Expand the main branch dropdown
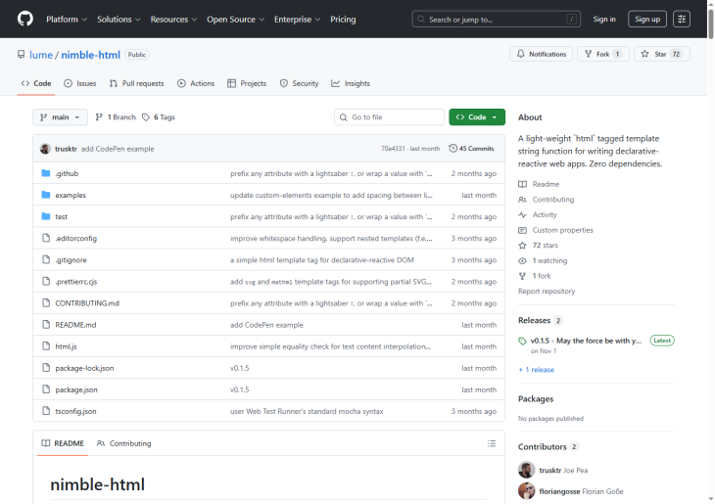715x504 pixels. [x=60, y=117]
